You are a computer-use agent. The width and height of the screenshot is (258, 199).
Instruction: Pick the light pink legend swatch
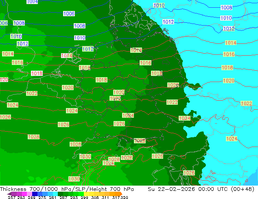29,194
